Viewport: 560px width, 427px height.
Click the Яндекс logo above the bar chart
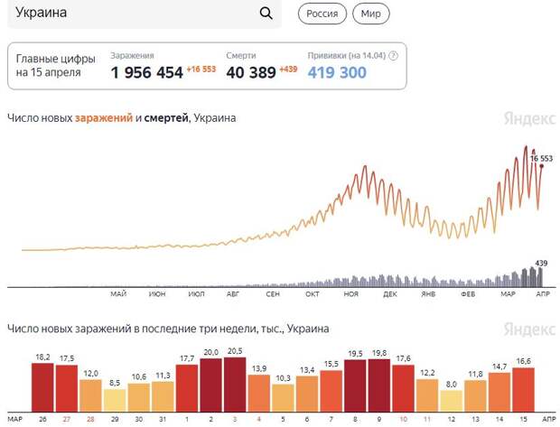coord(529,329)
